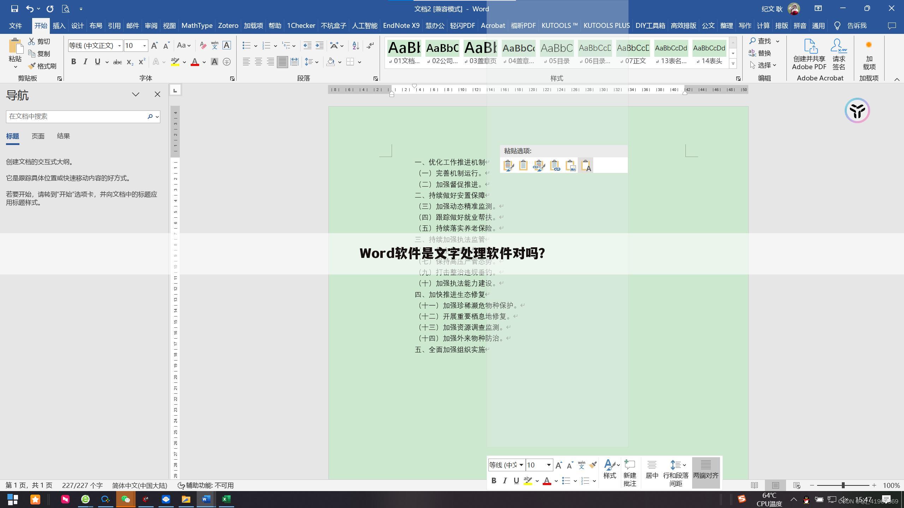Click the decrease indent icon

pyautogui.click(x=307, y=46)
